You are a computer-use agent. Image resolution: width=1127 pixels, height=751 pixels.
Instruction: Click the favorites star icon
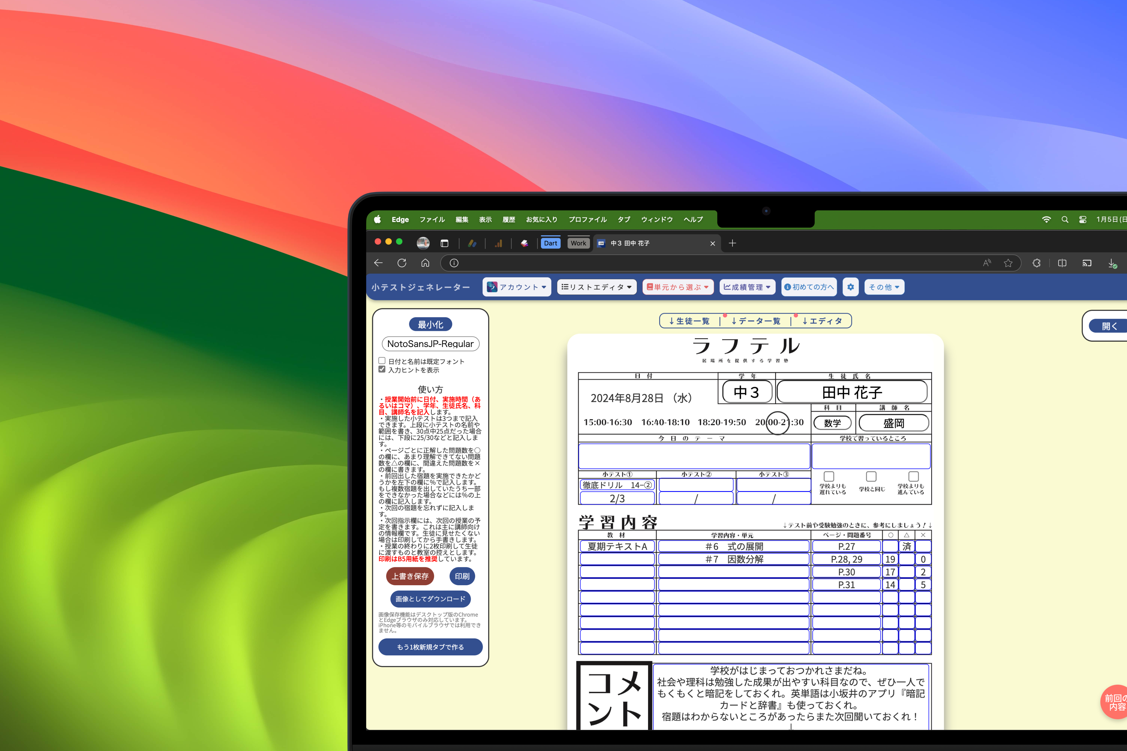point(1008,263)
